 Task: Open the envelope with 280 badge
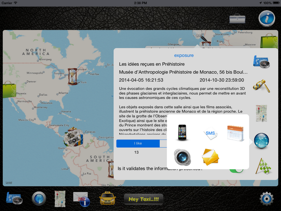pos(81,199)
